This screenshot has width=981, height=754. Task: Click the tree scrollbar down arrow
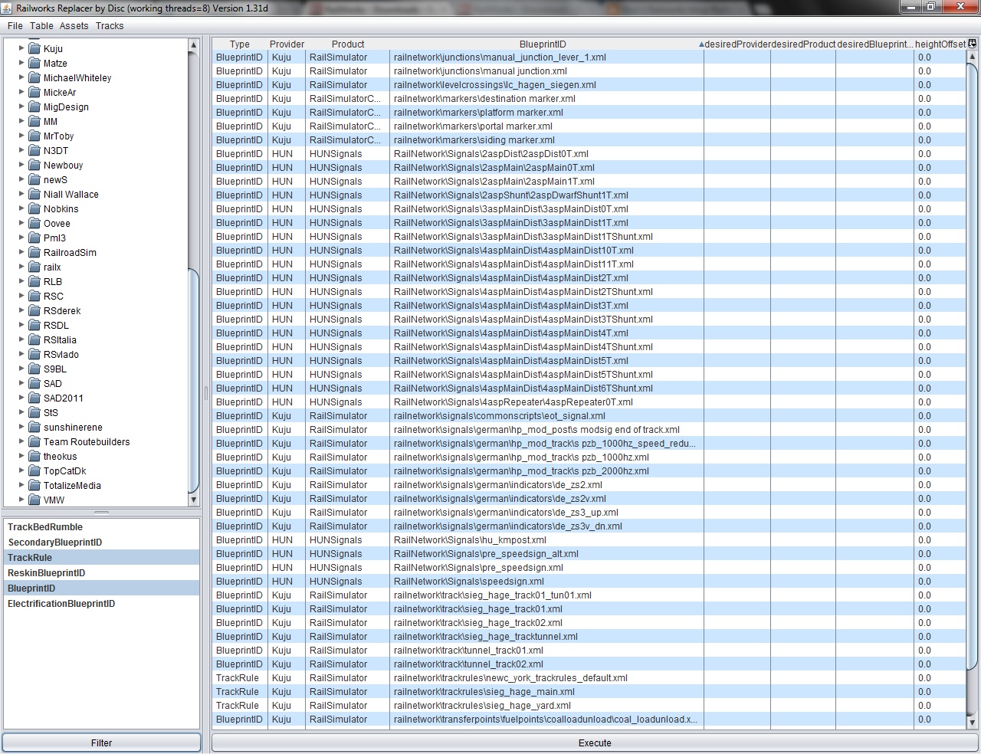tap(193, 500)
